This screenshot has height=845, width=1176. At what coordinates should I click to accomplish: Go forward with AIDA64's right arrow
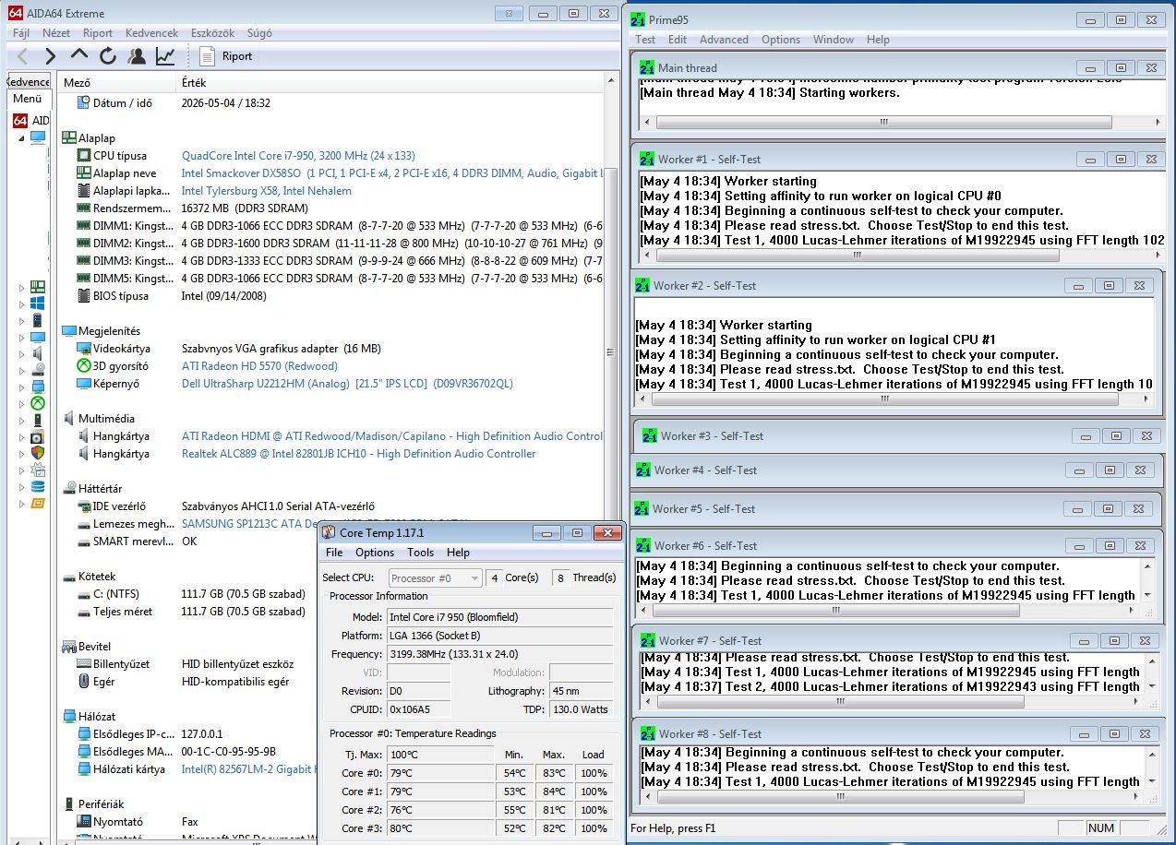pos(51,56)
